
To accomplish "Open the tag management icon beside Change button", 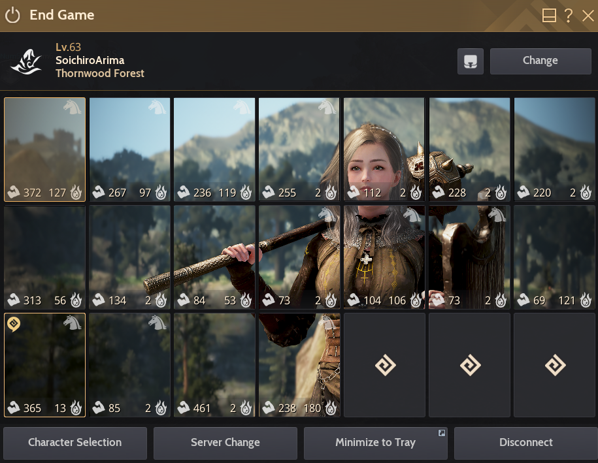I will click(470, 61).
